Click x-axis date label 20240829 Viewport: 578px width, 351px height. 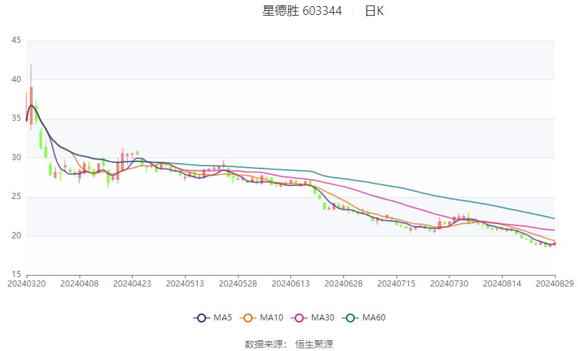point(555,284)
